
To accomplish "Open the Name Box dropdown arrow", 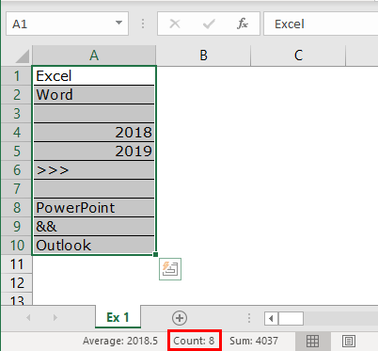I will point(118,23).
